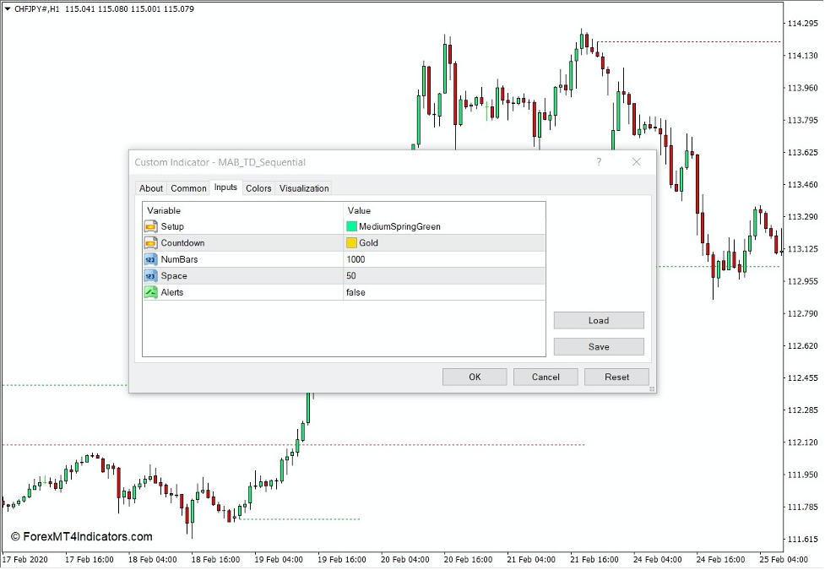Click the Reset button
The image size is (825, 570).
tap(616, 377)
